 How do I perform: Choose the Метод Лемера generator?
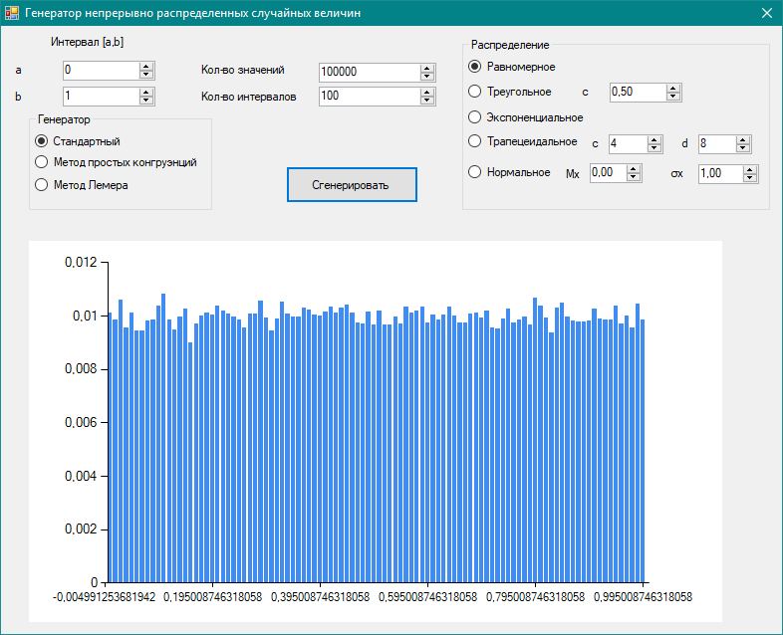click(82, 185)
